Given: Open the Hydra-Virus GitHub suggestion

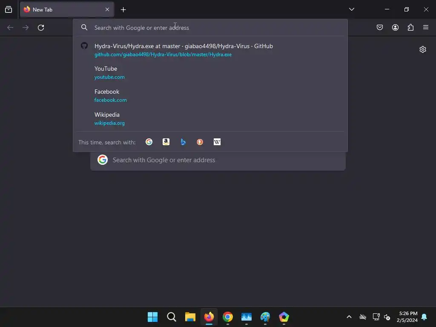Looking at the screenshot, I should (210, 50).
